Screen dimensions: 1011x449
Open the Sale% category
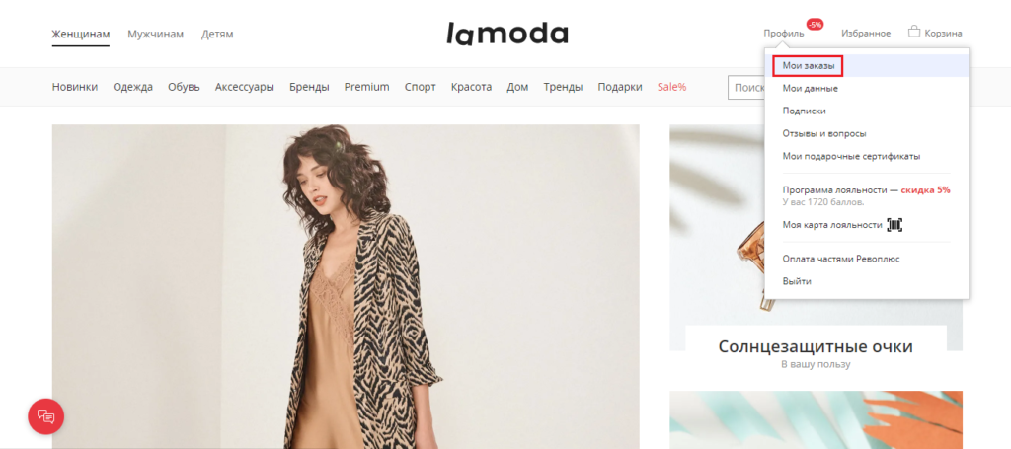click(671, 87)
